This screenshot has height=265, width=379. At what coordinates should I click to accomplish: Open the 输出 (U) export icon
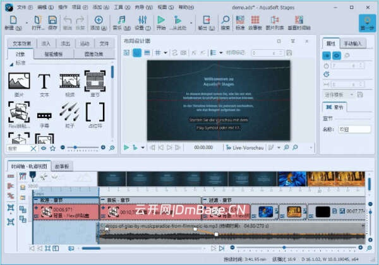pyautogui.click(x=207, y=23)
